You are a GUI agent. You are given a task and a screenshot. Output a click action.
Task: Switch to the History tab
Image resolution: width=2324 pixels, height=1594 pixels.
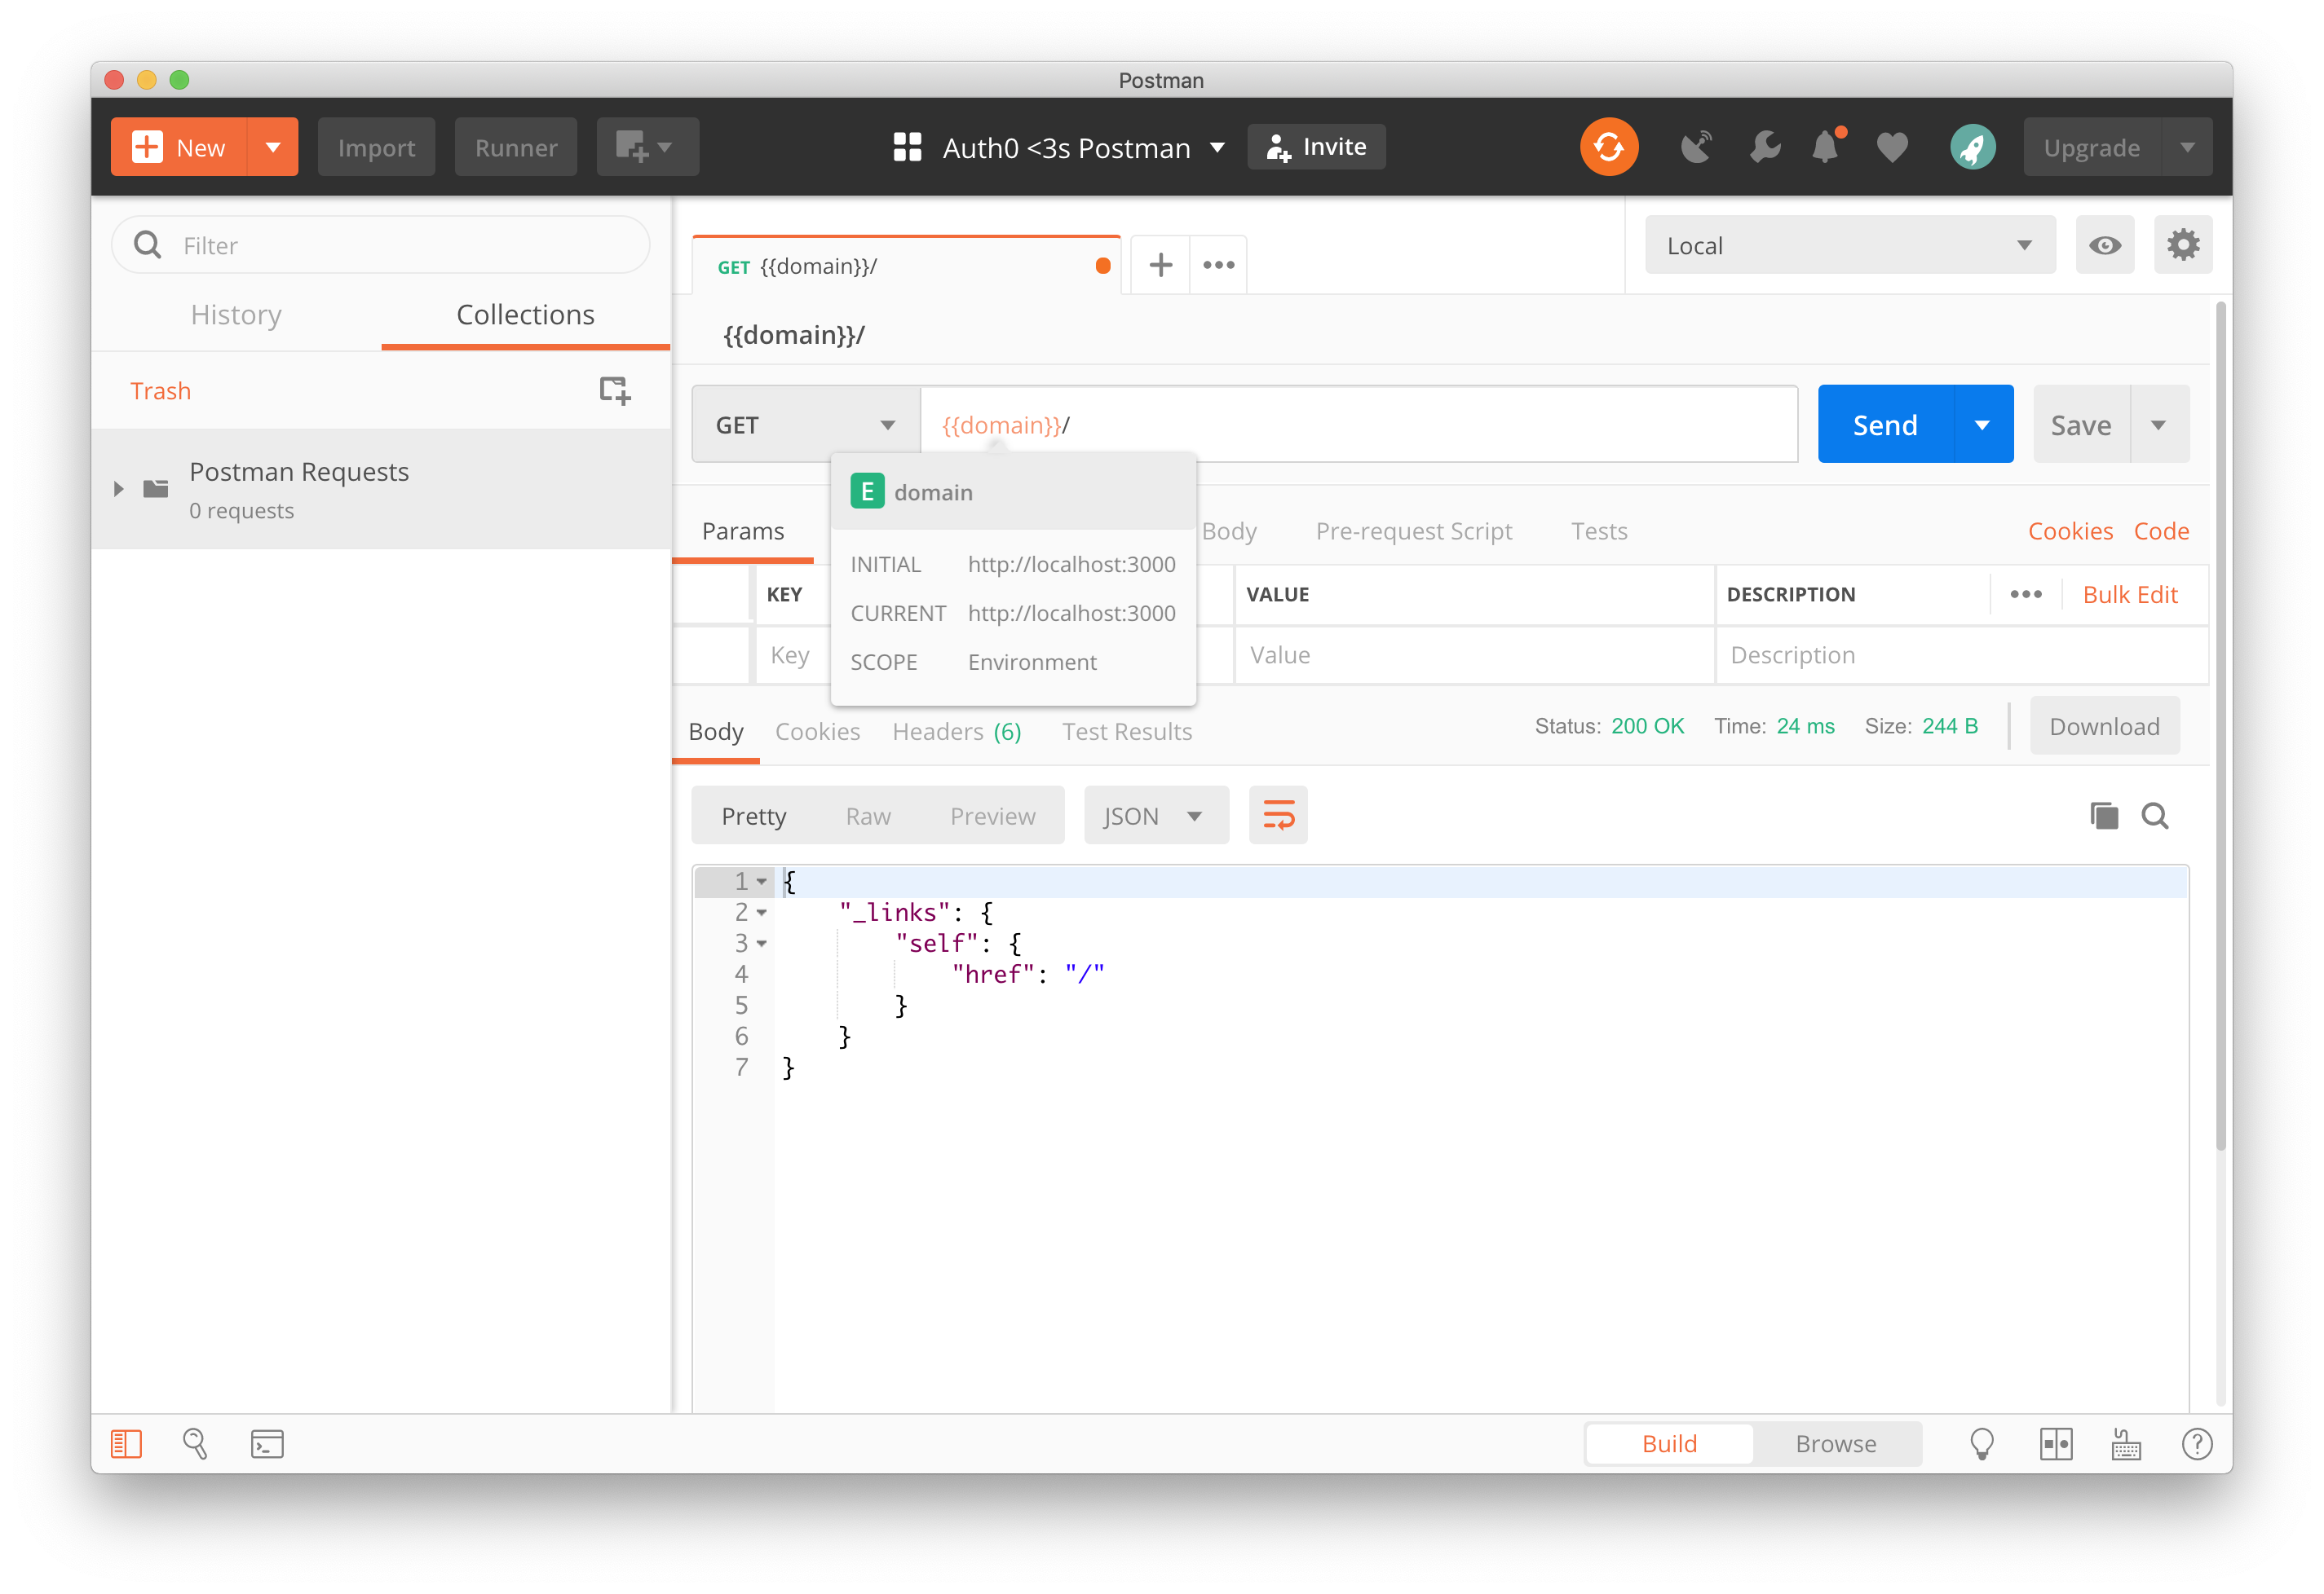(236, 315)
